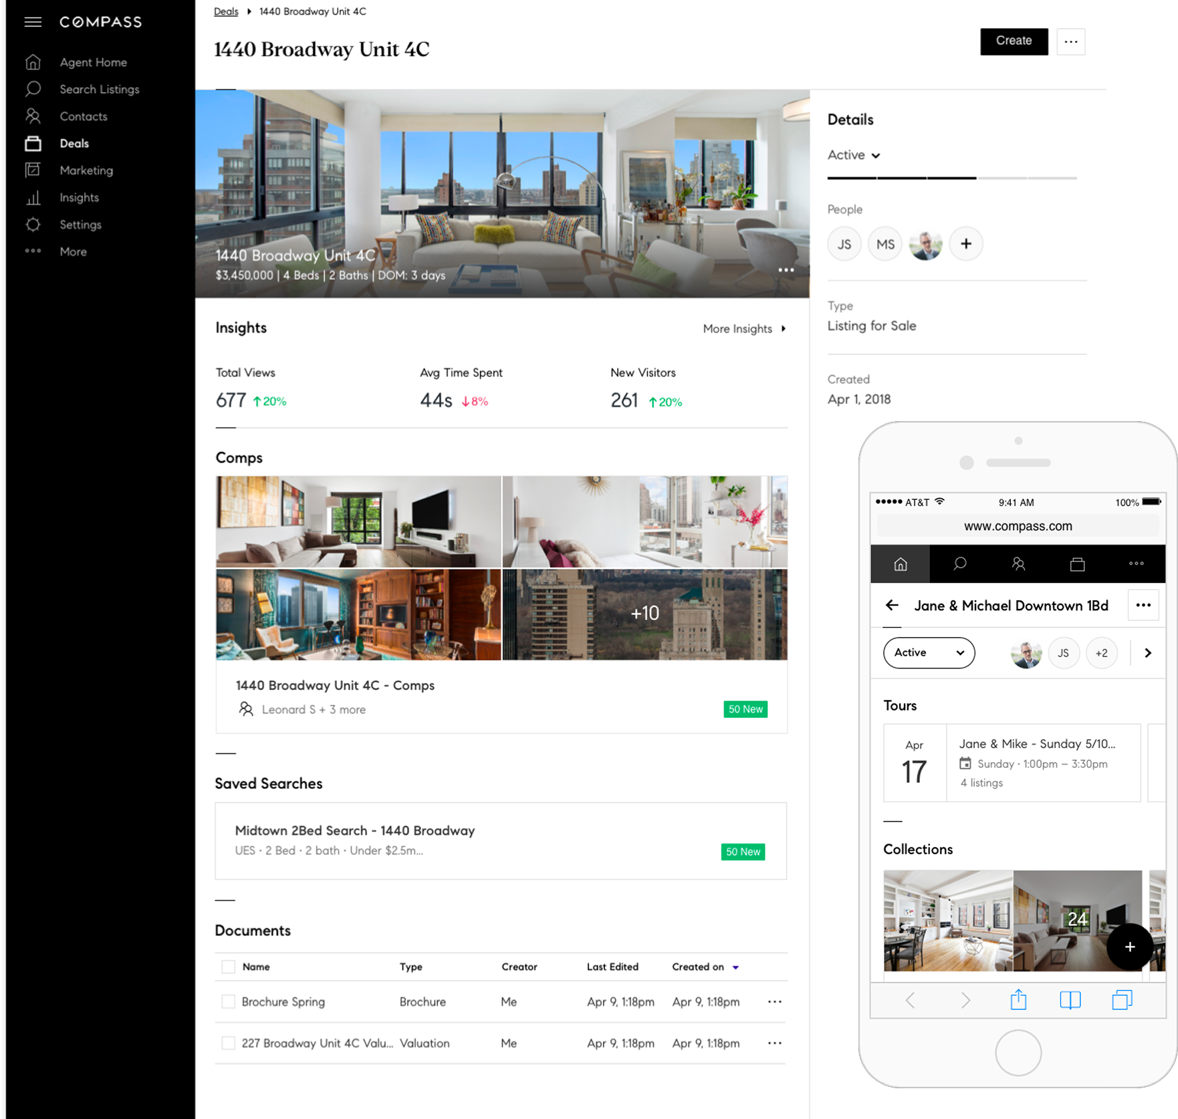Open the 1440 Broadway Unit 4C - Comps card
The height and width of the screenshot is (1119, 1178).
(501, 604)
